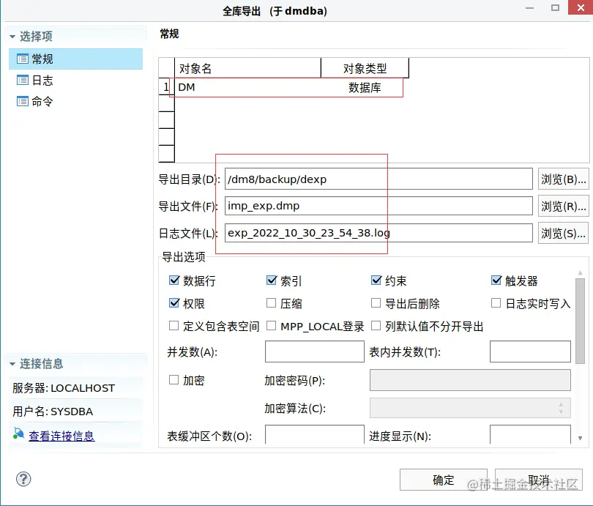The width and height of the screenshot is (593, 506).
Task: Check the 导出后删除 option
Action: 376,303
